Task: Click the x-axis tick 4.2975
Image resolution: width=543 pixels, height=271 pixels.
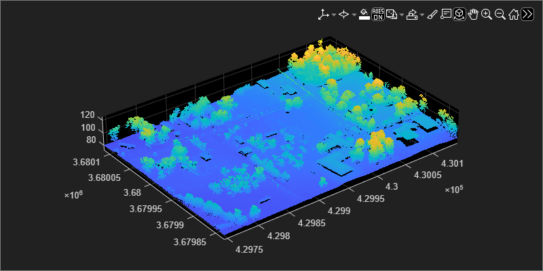Action: coord(249,249)
